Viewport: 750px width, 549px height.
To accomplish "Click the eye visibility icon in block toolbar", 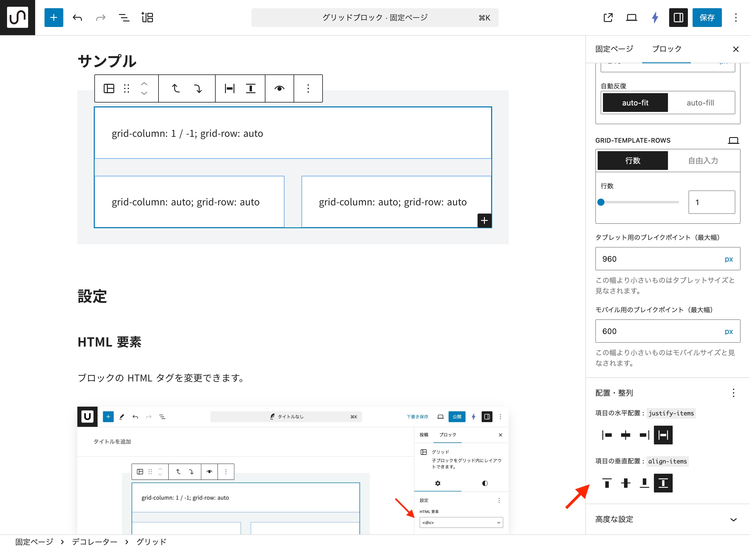I will 279,88.
